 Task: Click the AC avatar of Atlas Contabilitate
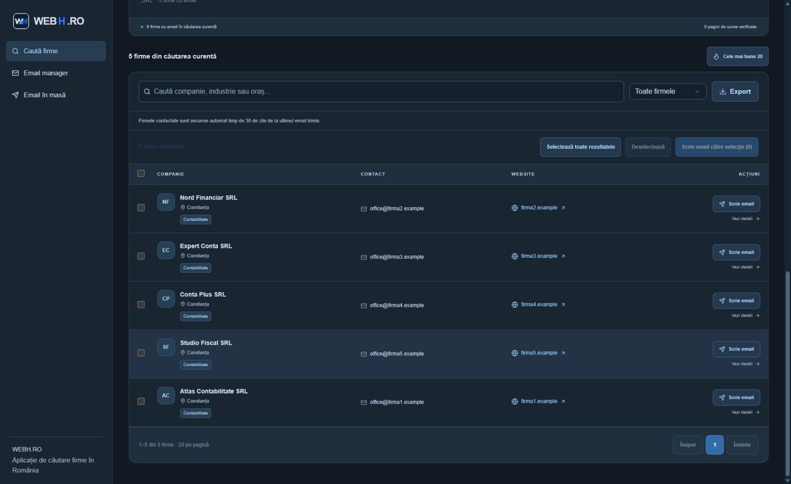coord(166,395)
